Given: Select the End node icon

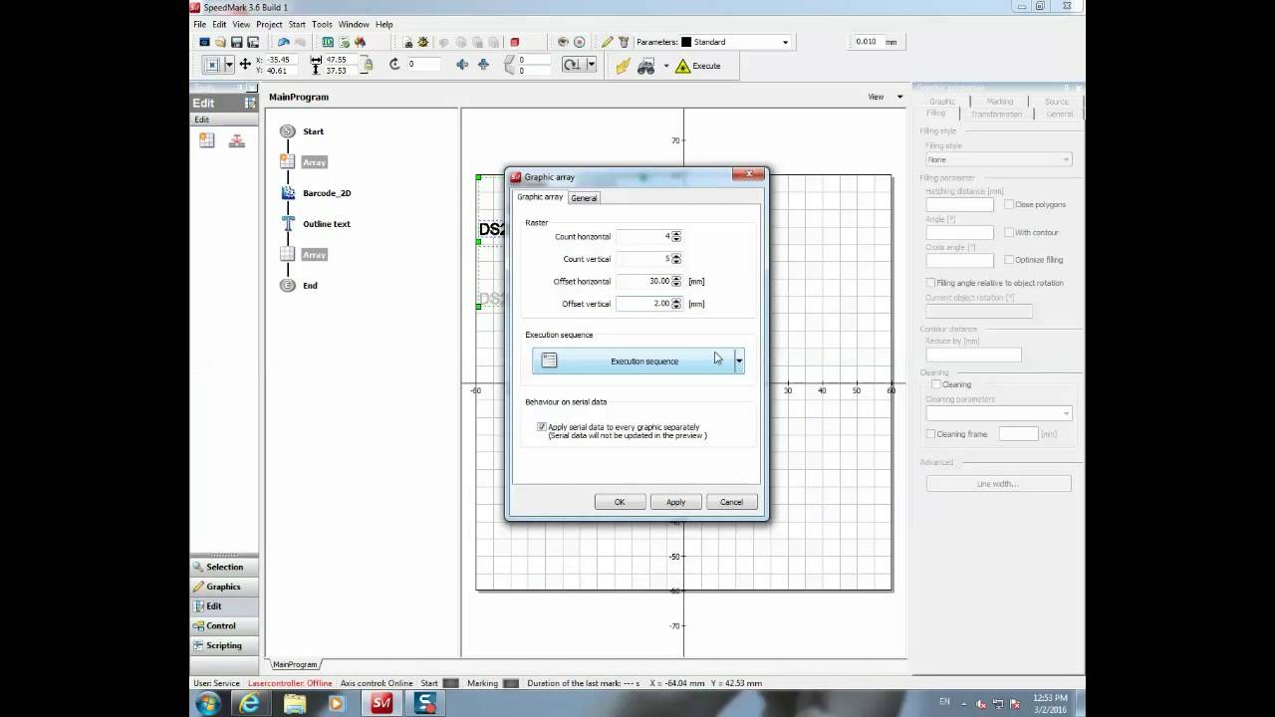Looking at the screenshot, I should point(288,285).
